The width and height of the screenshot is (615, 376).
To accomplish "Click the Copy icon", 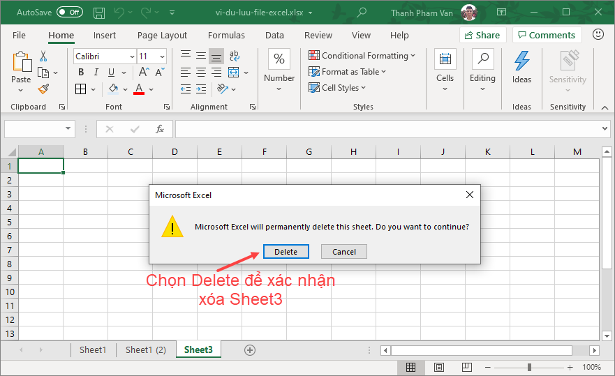I will click(43, 73).
